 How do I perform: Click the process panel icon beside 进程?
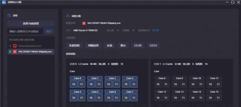click(x=9, y=16)
